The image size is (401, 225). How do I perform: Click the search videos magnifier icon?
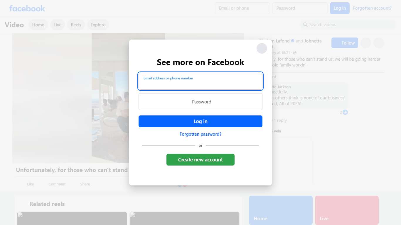(305, 25)
